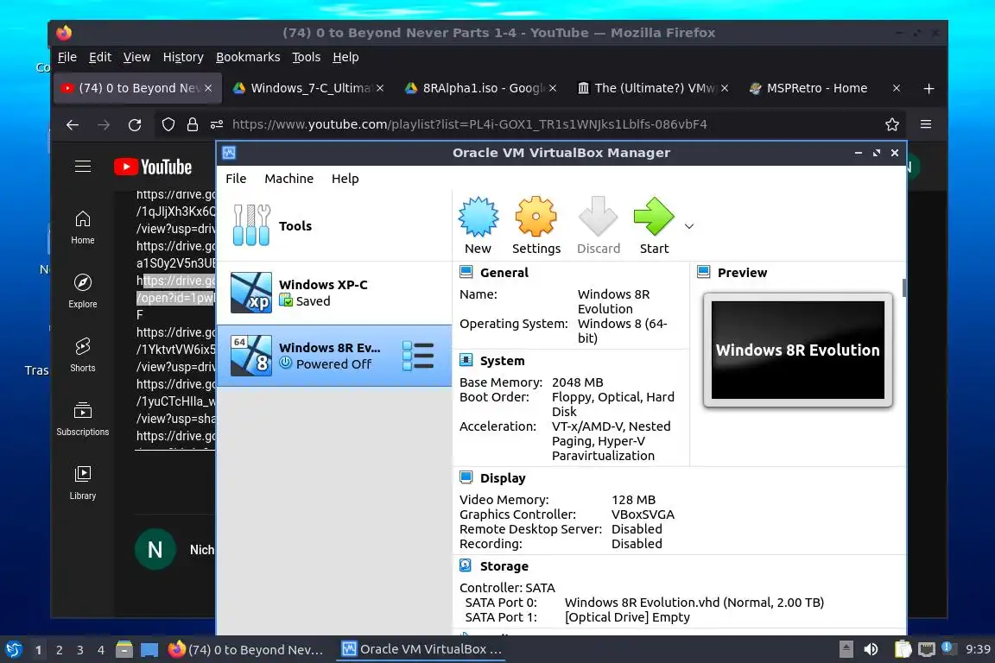Click the General section monitor icon

[x=466, y=272]
